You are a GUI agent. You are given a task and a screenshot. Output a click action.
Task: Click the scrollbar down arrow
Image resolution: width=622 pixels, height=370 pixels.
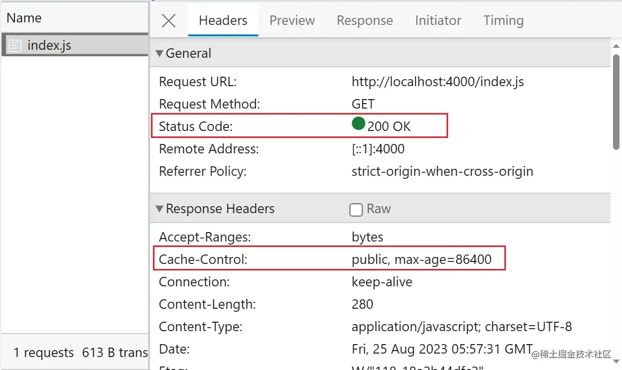point(617,361)
